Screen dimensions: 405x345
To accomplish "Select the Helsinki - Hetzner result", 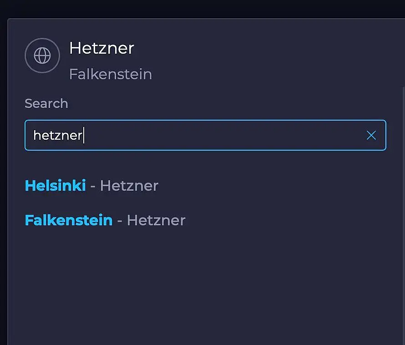I will (91, 186).
